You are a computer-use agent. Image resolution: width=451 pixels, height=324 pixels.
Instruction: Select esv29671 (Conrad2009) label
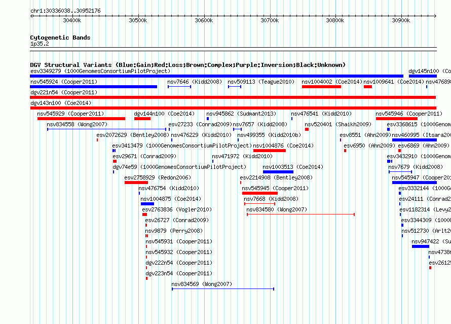(x=144, y=156)
